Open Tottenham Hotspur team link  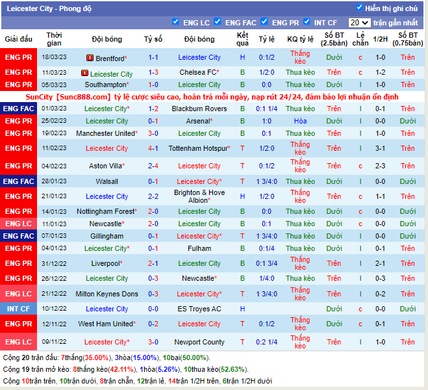pos(199,149)
